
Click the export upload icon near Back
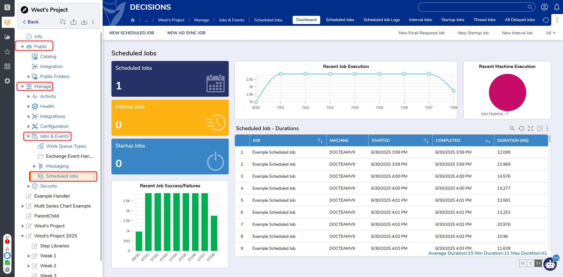[x=74, y=22]
